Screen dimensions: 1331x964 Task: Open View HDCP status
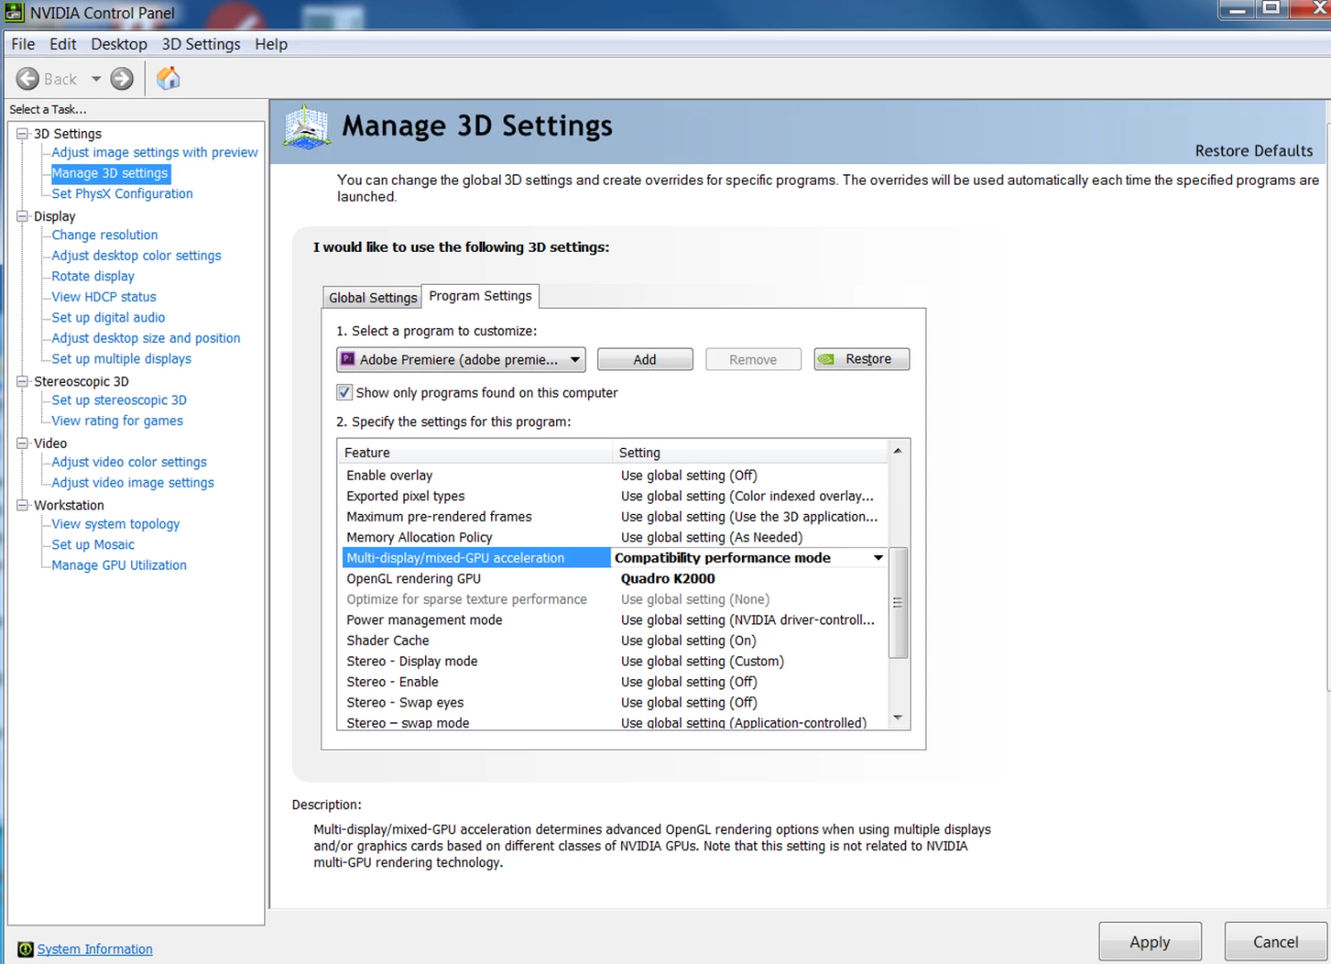[x=104, y=296]
